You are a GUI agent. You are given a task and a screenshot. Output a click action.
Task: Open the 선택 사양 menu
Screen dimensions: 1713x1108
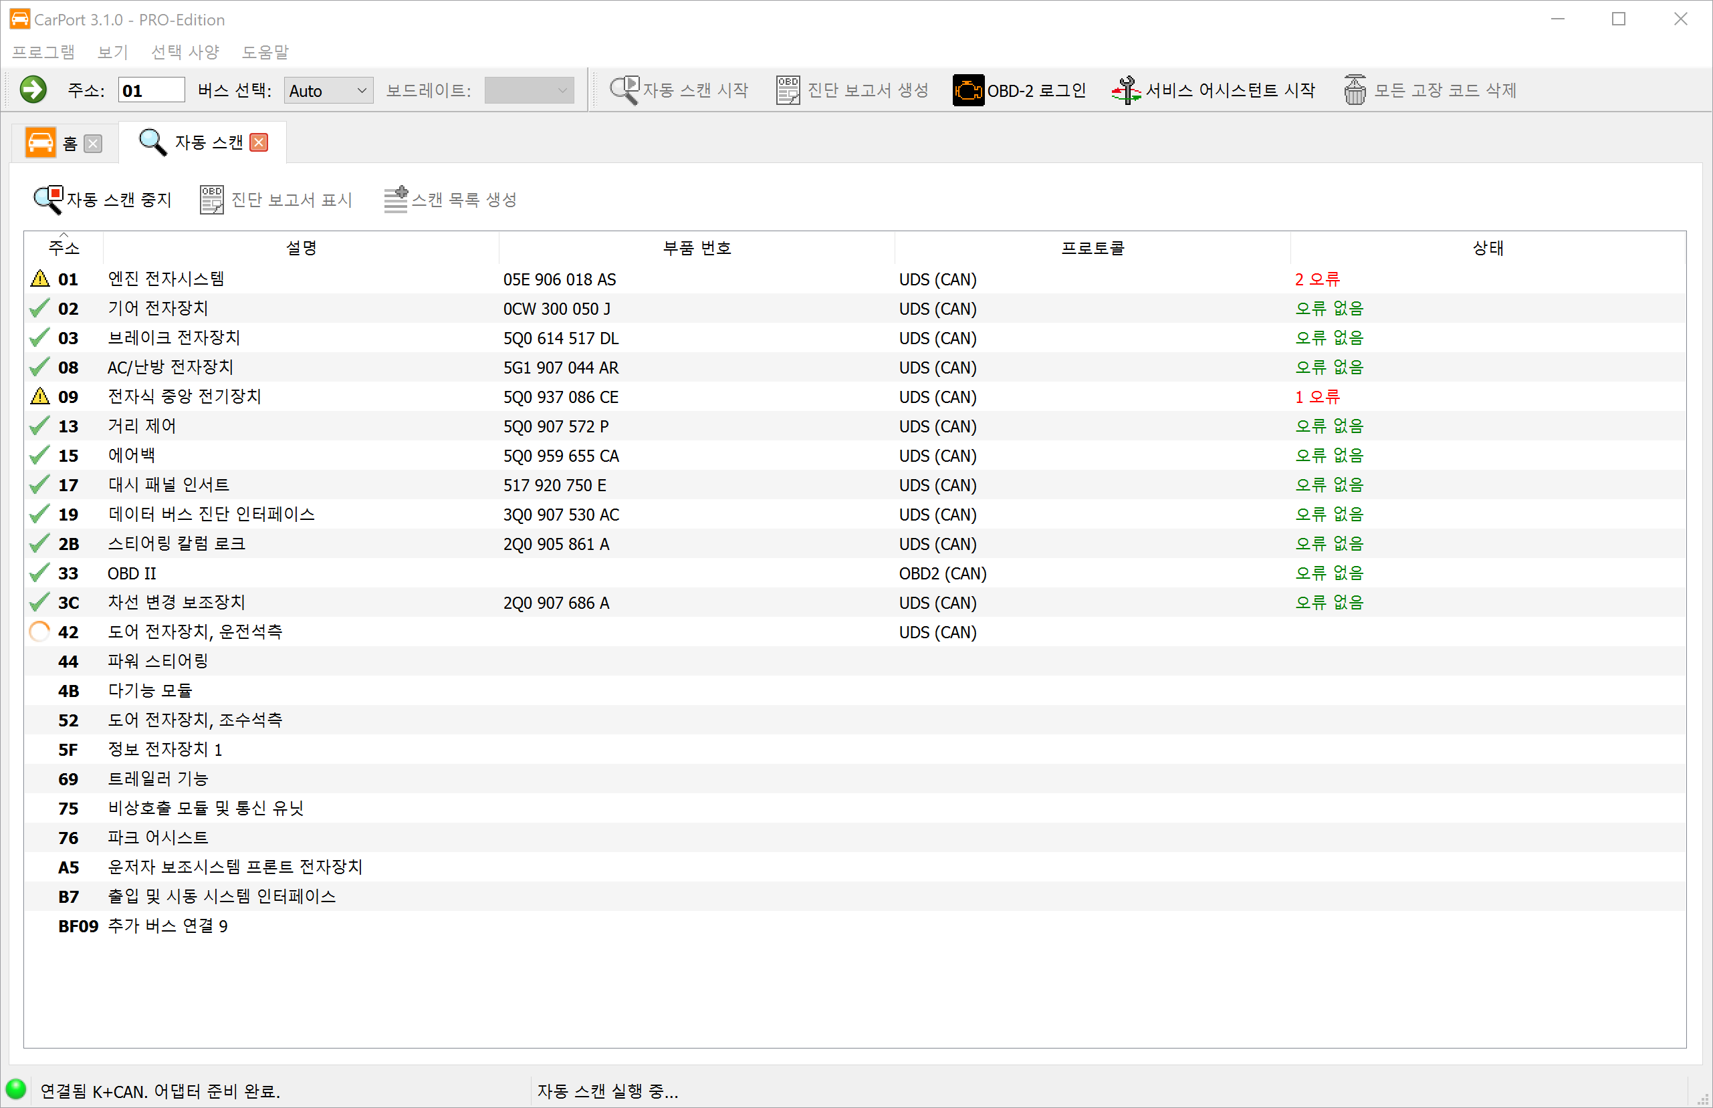[x=185, y=52]
